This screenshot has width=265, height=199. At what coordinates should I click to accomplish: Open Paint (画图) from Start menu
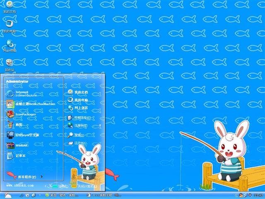[14, 125]
